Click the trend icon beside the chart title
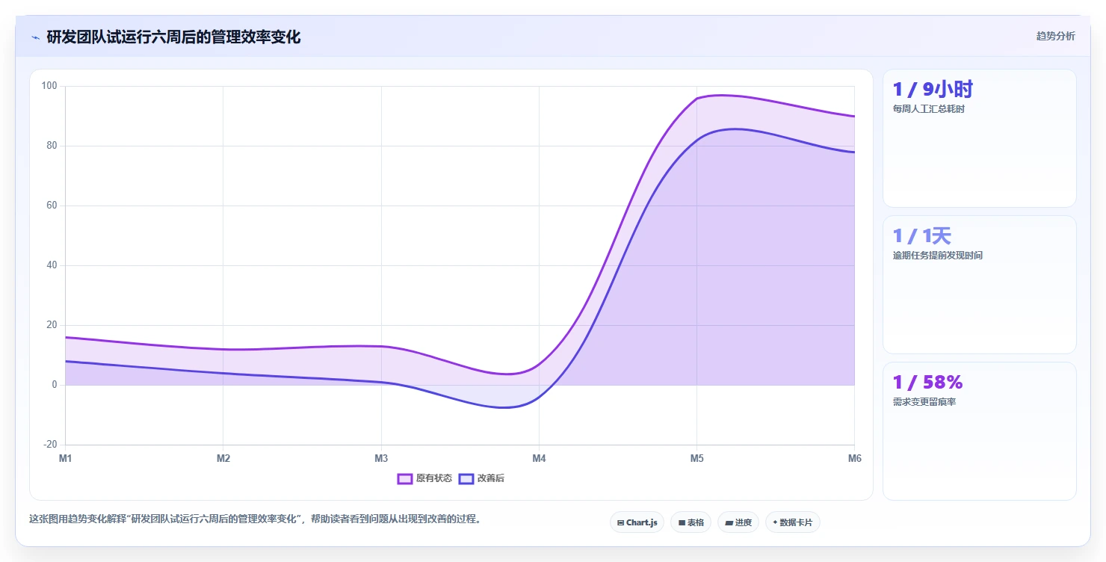This screenshot has width=1106, height=562. (35, 37)
